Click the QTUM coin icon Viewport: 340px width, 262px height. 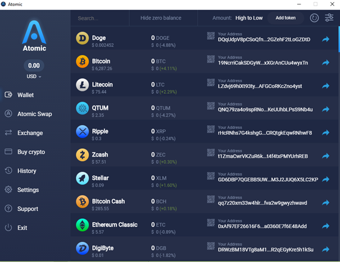pyautogui.click(x=82, y=108)
